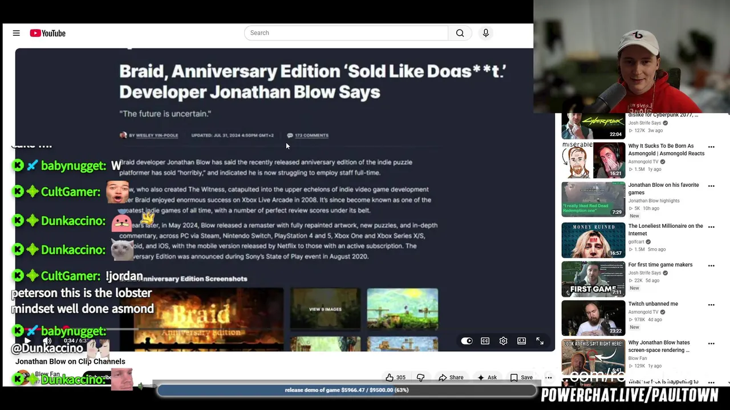Viewport: 730px width, 410px height.
Task: Open options for 'For first time game makers'
Action: tap(711, 266)
